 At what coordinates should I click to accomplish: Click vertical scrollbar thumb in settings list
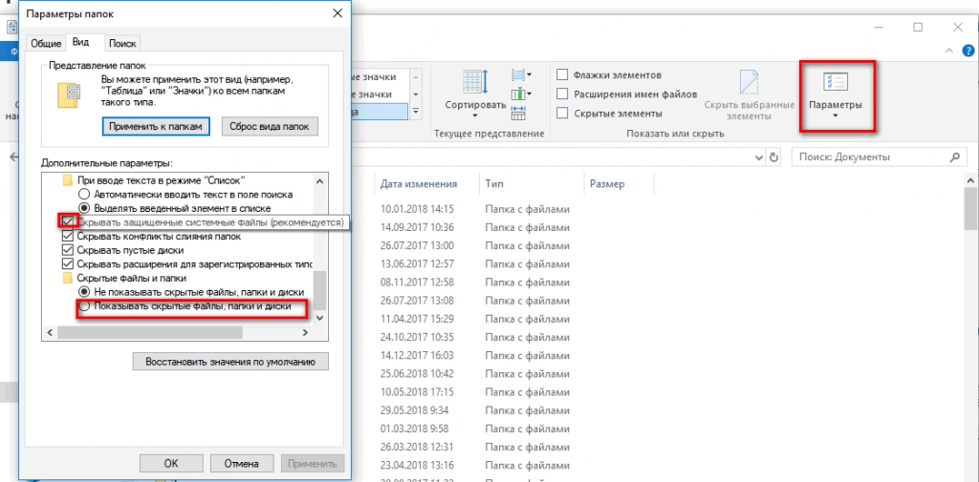[319, 290]
